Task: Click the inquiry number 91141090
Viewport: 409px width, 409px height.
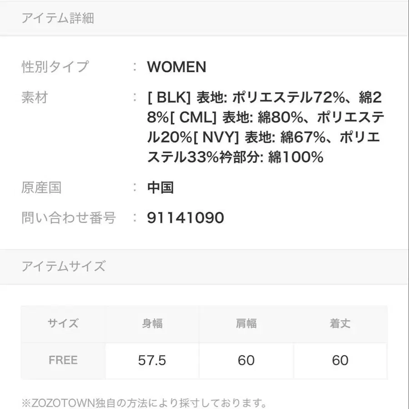Action: [x=185, y=218]
